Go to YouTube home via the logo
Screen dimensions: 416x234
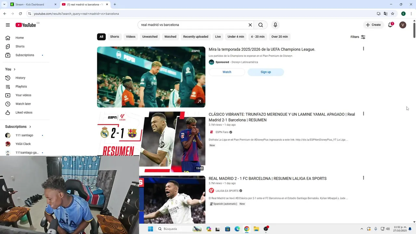(26, 25)
